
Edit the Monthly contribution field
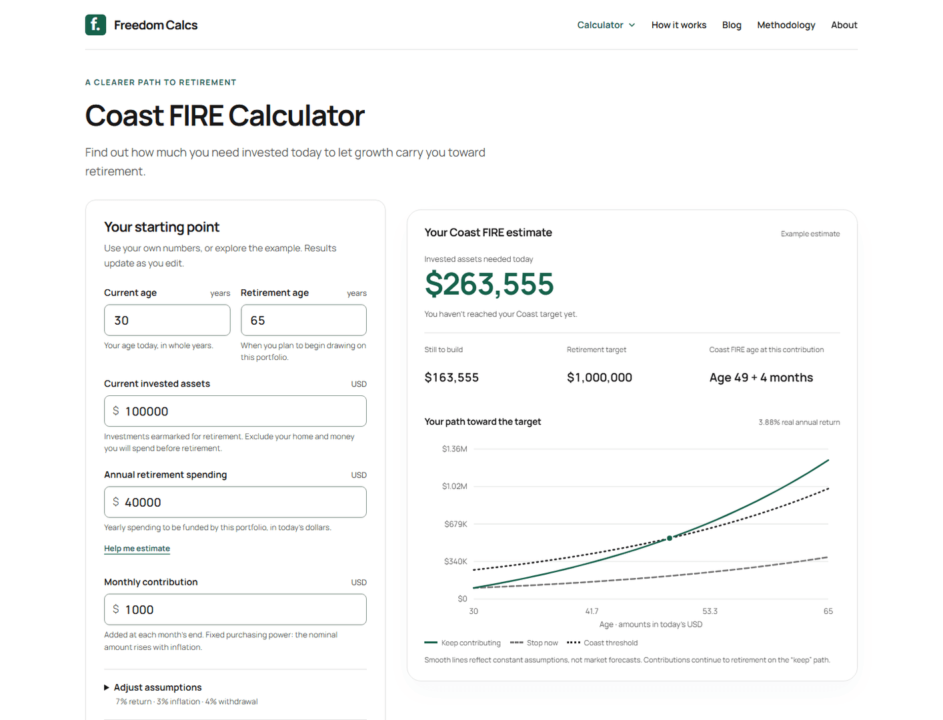tap(235, 609)
